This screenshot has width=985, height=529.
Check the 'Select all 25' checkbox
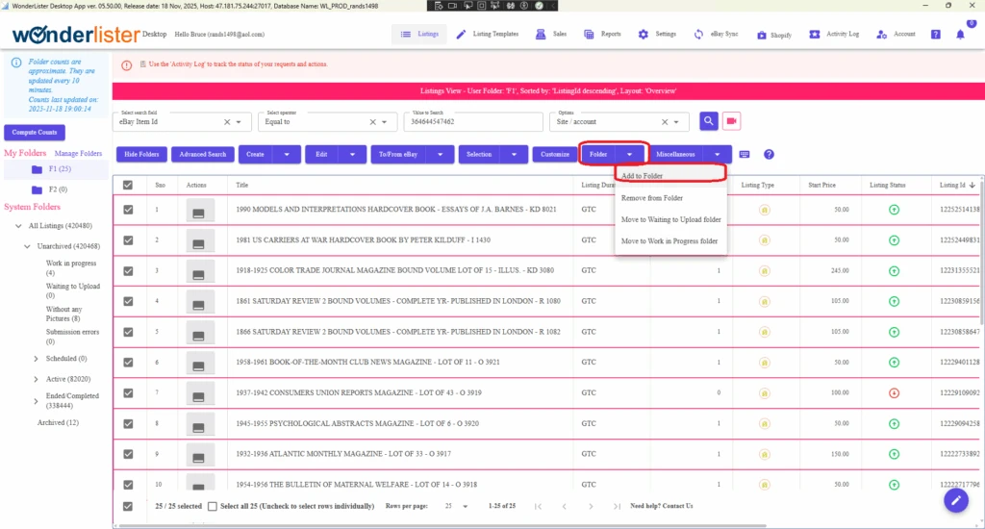click(x=212, y=506)
